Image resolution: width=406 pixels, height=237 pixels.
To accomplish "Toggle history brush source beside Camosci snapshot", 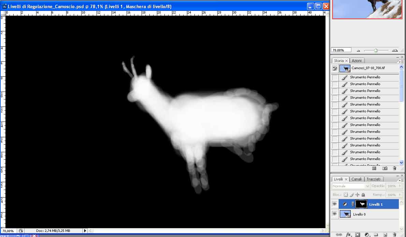I will point(335,68).
